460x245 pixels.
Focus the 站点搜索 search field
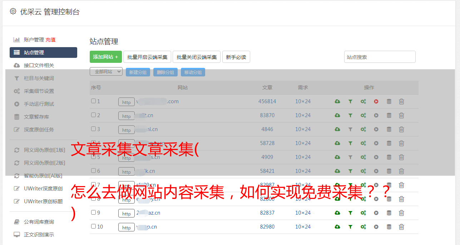[380, 57]
